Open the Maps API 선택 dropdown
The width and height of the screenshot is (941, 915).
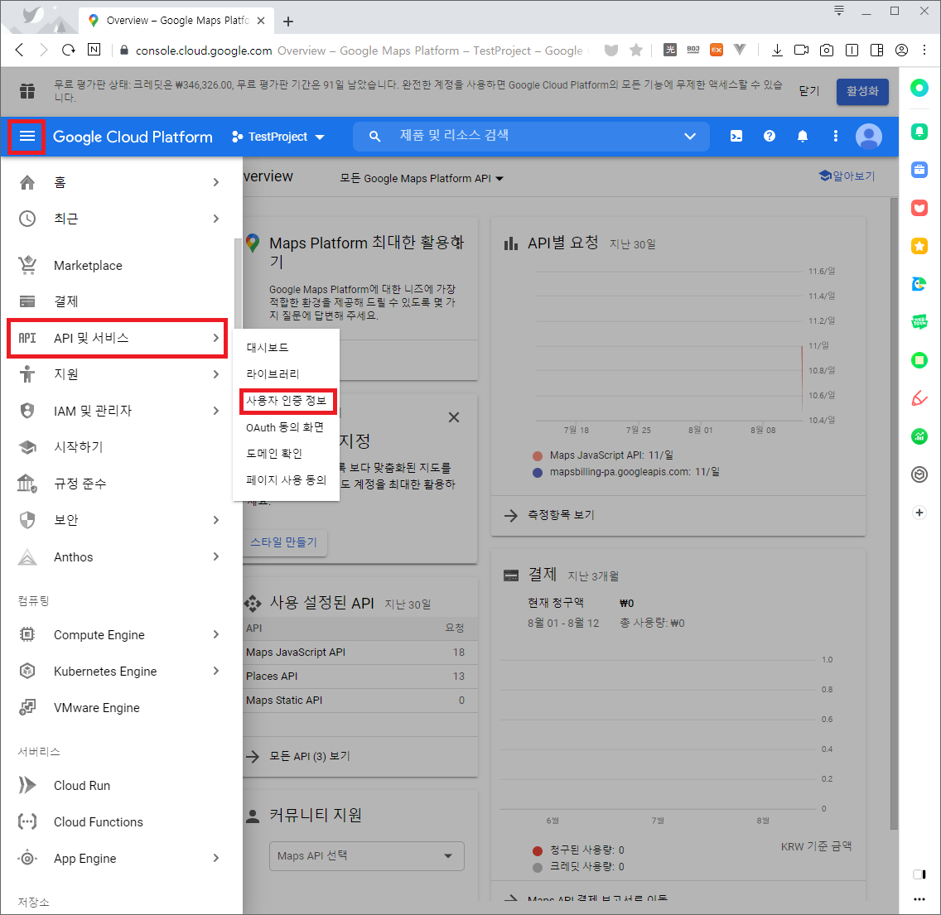pyautogui.click(x=367, y=855)
